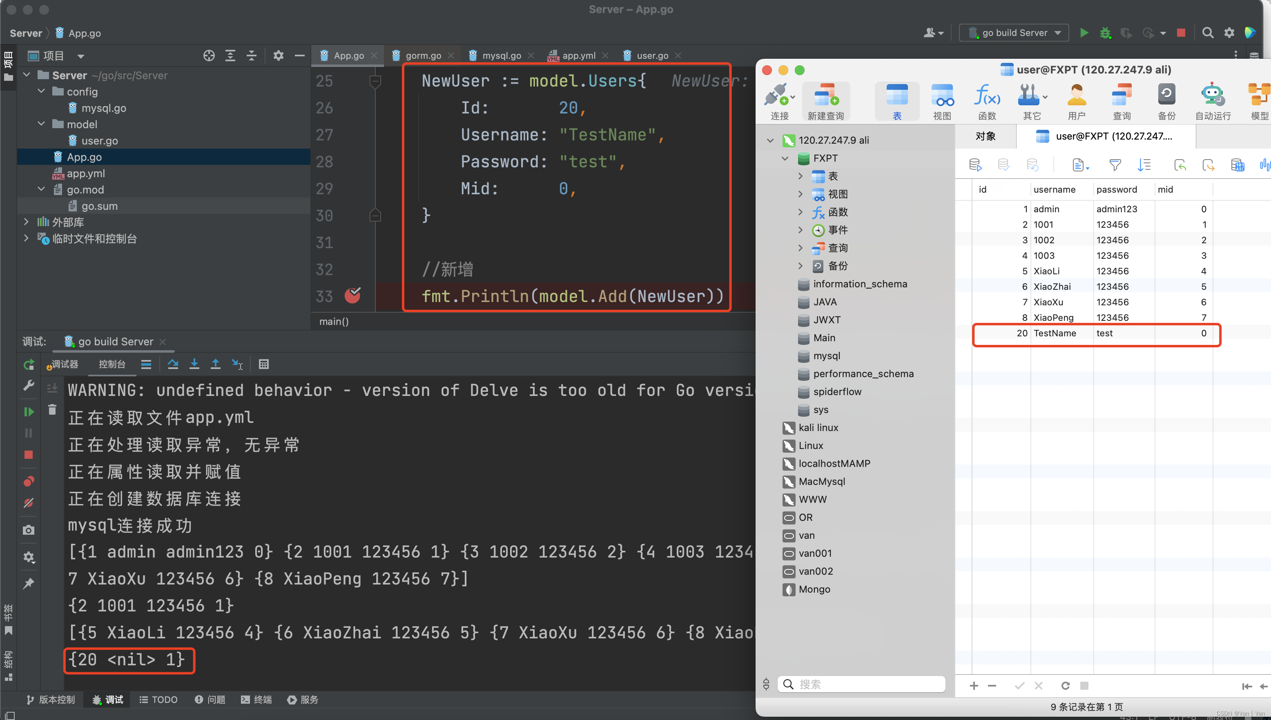This screenshot has width=1271, height=720.
Task: Open the TODO tool window button
Action: tap(158, 699)
